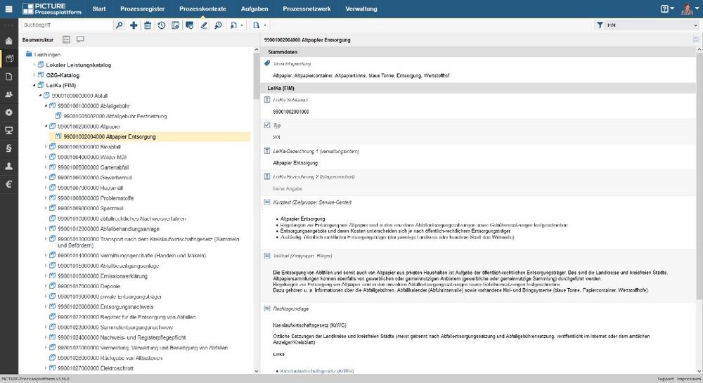Click the checkbox icon next to Typ
703x383 pixels.
coord(266,125)
